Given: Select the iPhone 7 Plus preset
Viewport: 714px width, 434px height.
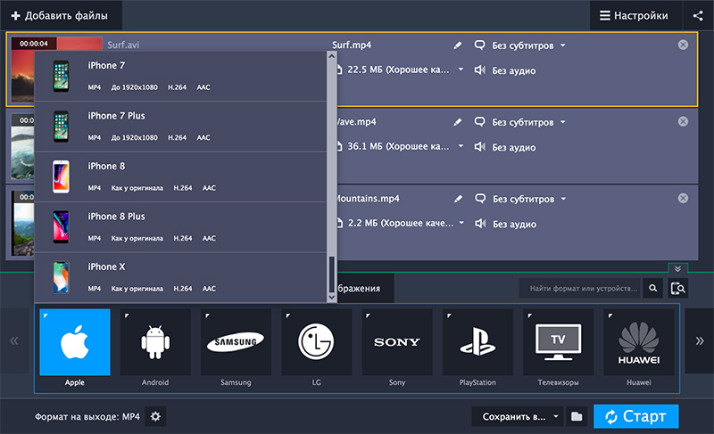Looking at the screenshot, I should [x=180, y=127].
